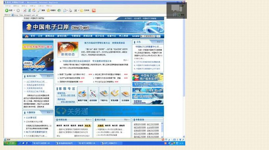Open the 分支机构 service icon

pos(125,95)
